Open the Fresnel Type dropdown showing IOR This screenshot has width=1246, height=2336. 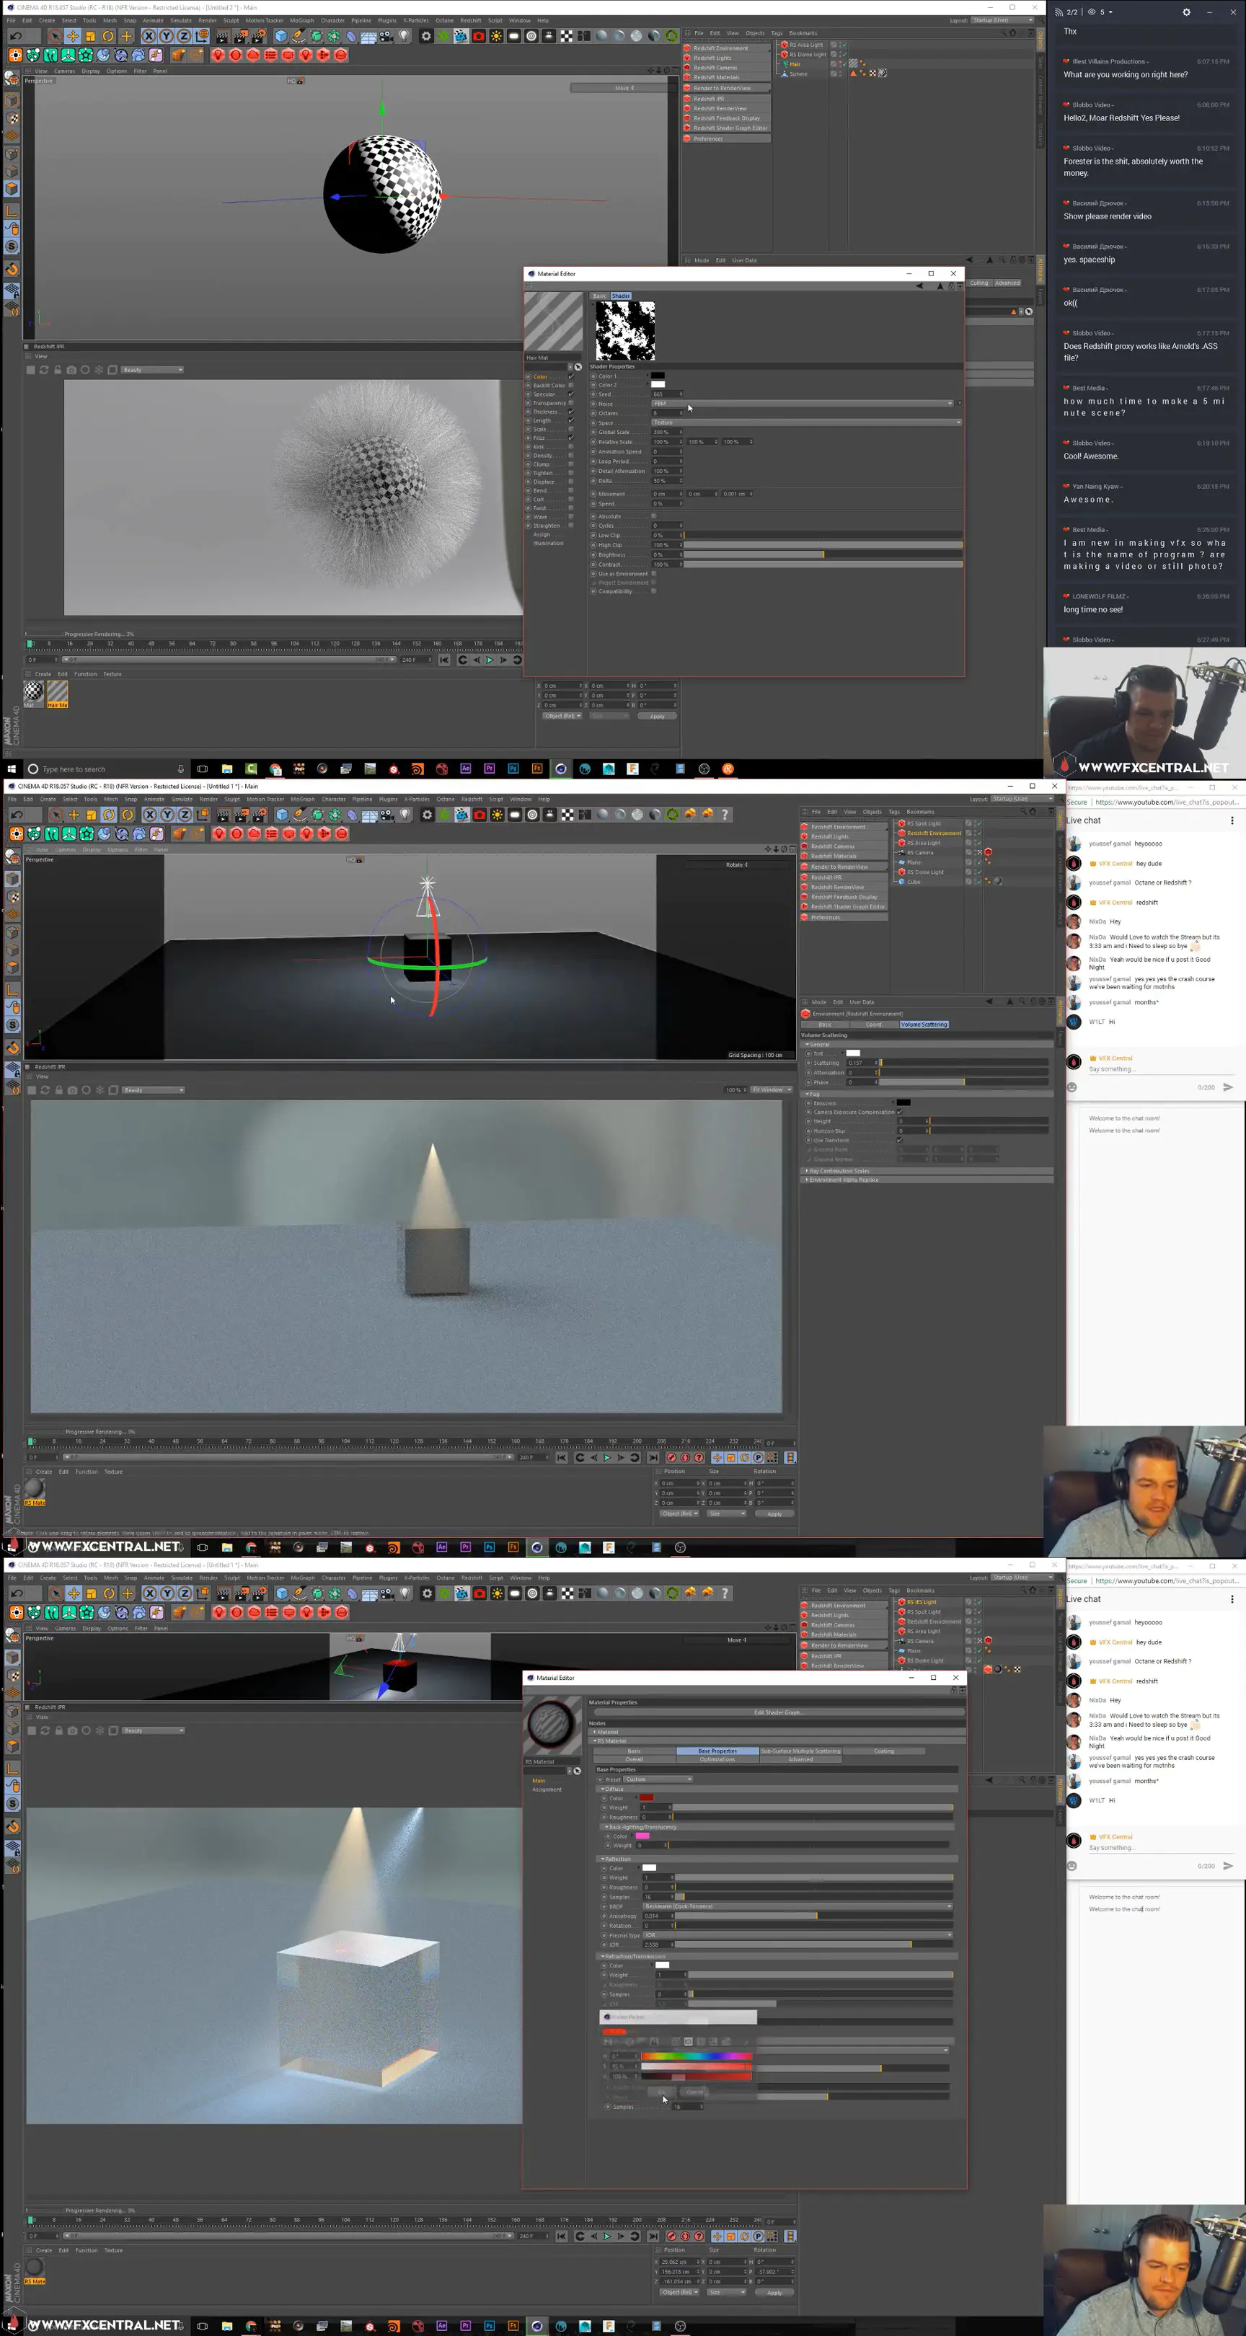coord(798,1935)
